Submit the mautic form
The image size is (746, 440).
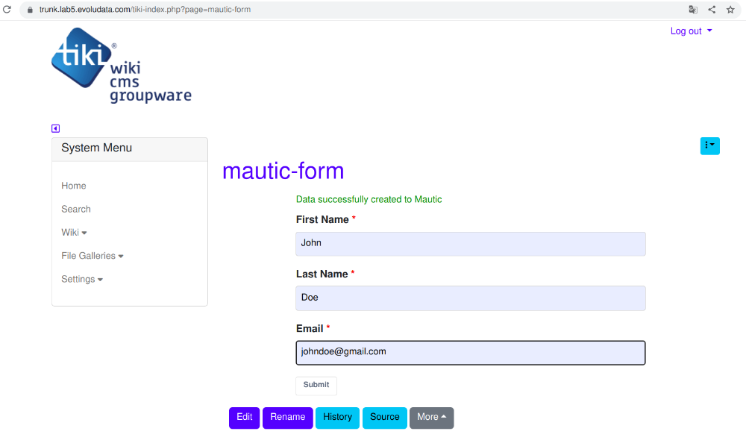pos(316,385)
